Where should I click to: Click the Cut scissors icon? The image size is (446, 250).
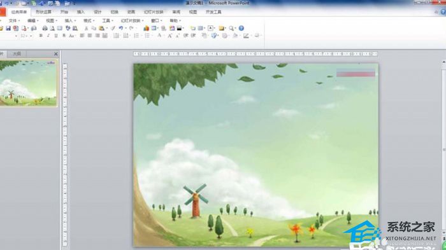(x=86, y=28)
